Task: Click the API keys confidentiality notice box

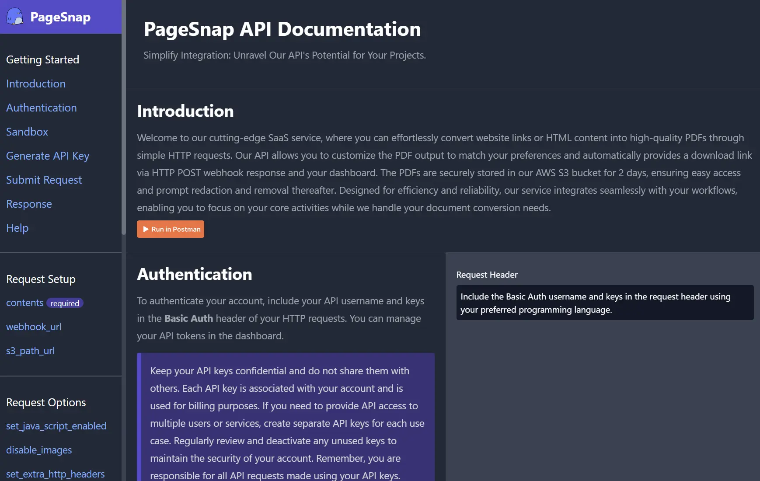Action: pos(286,417)
